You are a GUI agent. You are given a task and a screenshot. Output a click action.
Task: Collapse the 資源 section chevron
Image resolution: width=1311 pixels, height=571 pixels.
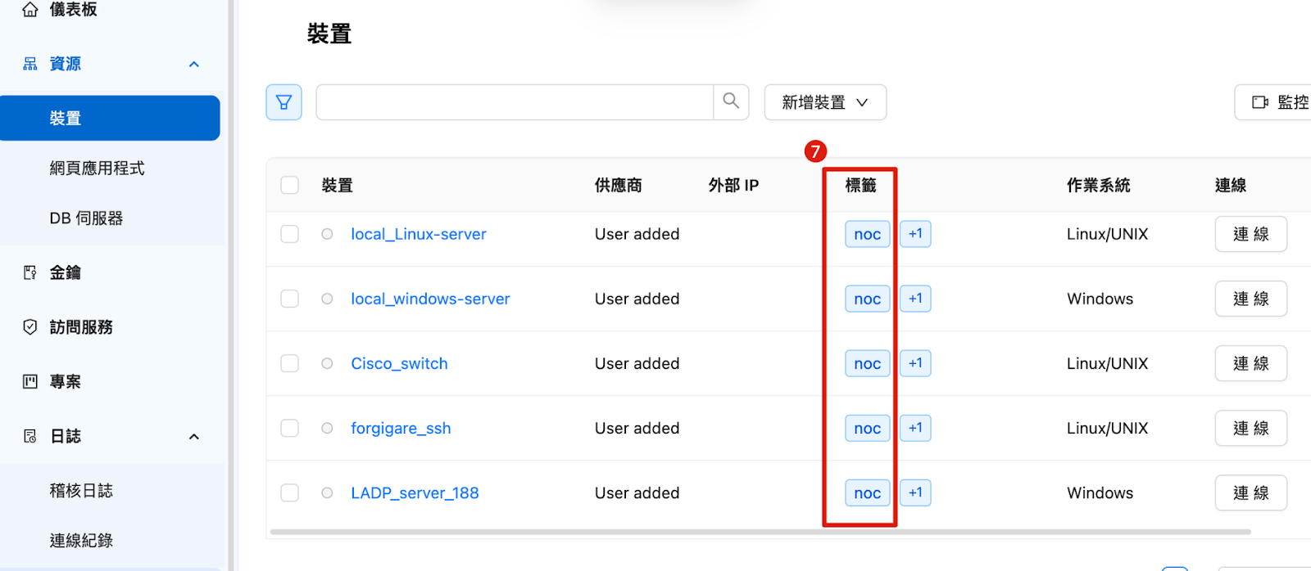coord(194,65)
